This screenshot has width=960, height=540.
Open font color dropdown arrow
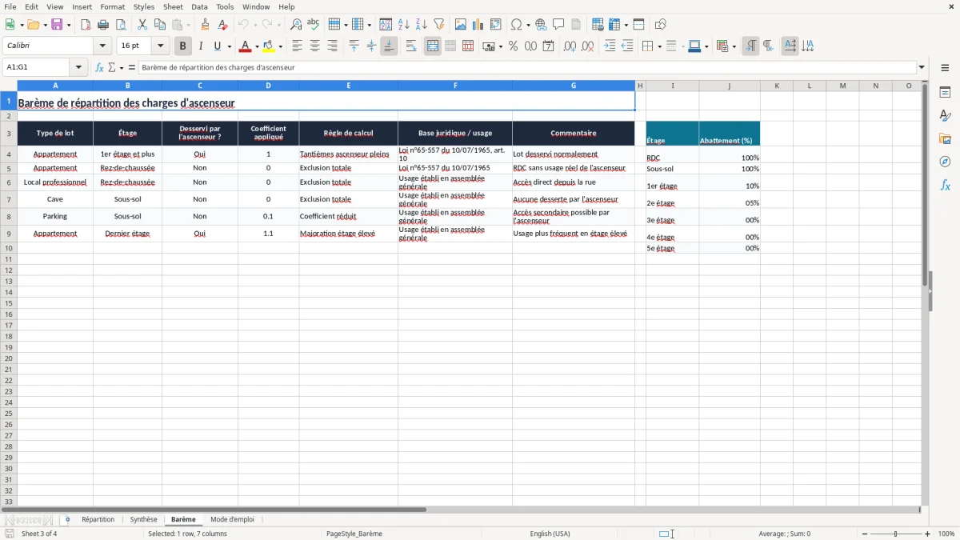point(257,47)
